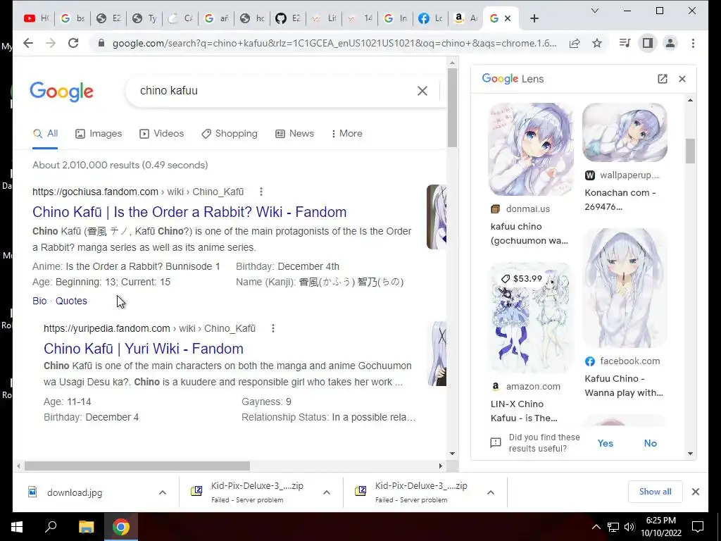Open the Quotes sitelink
The width and height of the screenshot is (721, 541).
[x=71, y=301]
